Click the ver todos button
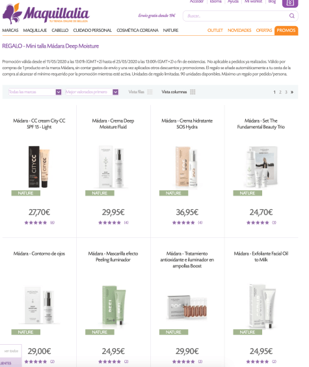The height and width of the screenshot is (367, 309). (x=11, y=351)
